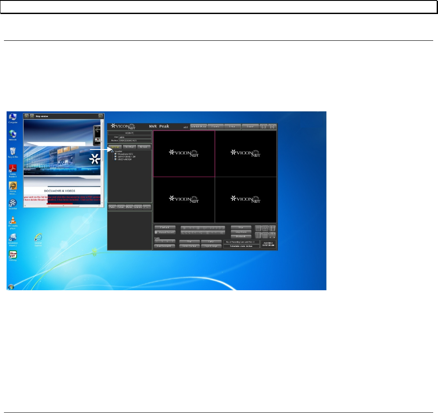Image resolution: width=438 pixels, height=413 pixels.
Task: Click the ViconNet root site icon
Action: pyautogui.click(x=112, y=152)
